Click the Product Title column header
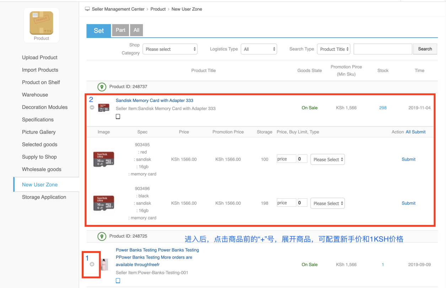This screenshot has width=446, height=288. [x=204, y=71]
